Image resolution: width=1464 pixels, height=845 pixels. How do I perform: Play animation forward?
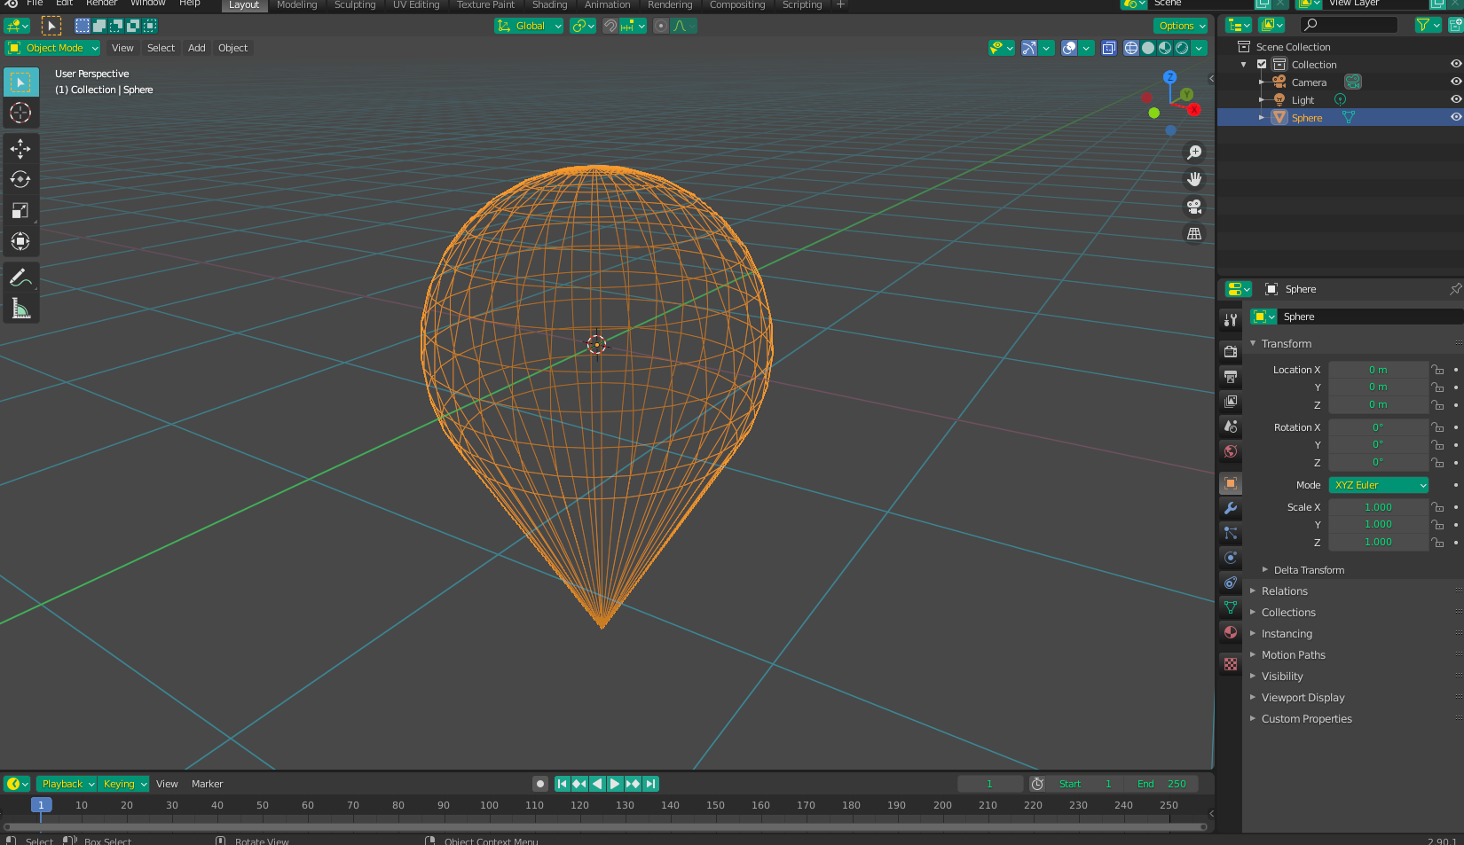click(x=615, y=784)
